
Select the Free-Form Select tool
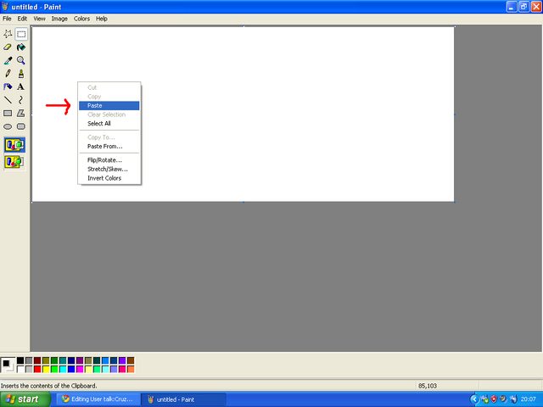click(x=8, y=34)
